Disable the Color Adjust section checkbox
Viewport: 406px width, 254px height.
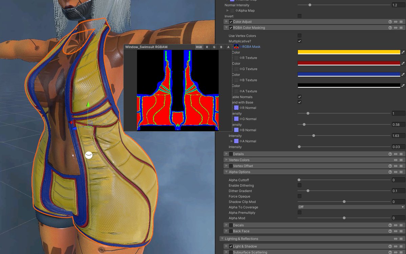(x=231, y=22)
